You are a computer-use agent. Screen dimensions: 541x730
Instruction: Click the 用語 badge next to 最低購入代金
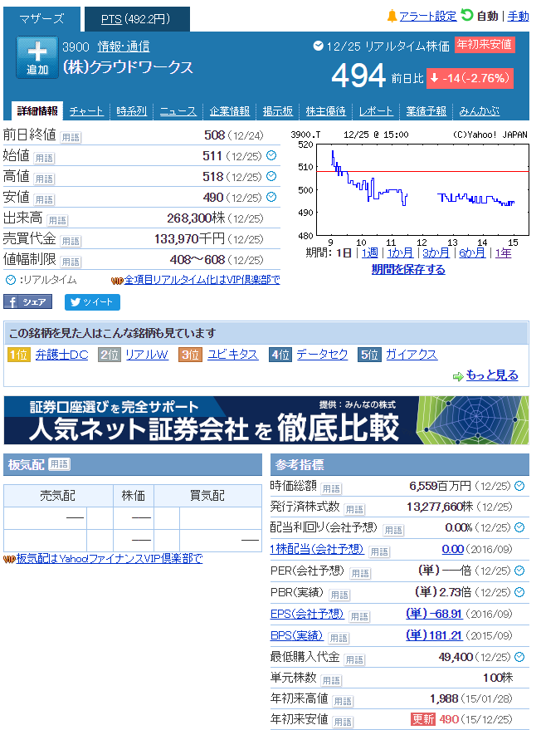pyautogui.click(x=354, y=659)
